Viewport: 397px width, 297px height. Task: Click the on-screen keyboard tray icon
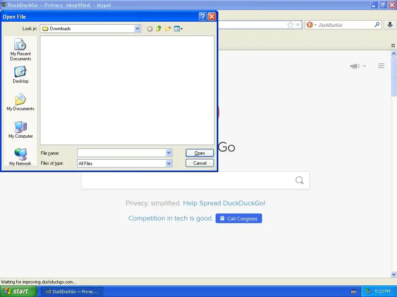click(x=354, y=292)
